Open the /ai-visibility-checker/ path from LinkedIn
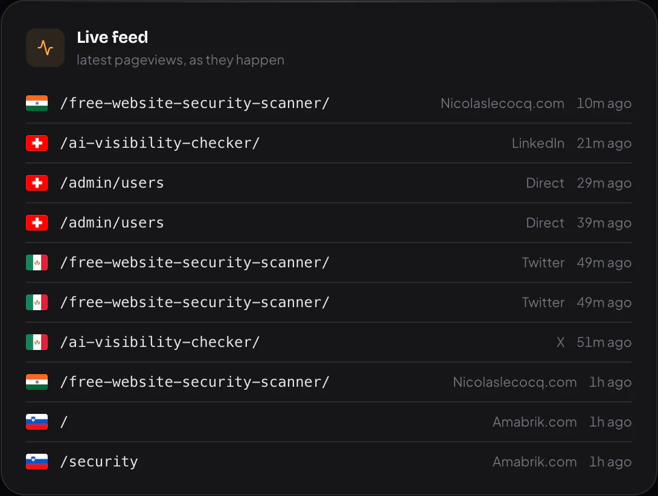The image size is (658, 496). (160, 143)
